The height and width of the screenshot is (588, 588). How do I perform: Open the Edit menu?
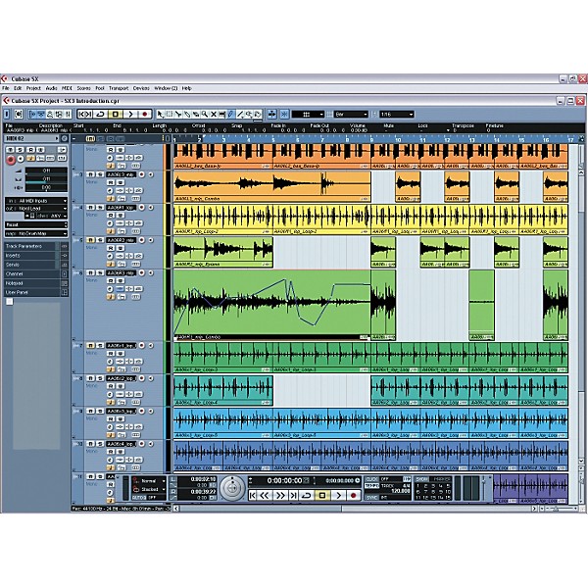[18, 88]
